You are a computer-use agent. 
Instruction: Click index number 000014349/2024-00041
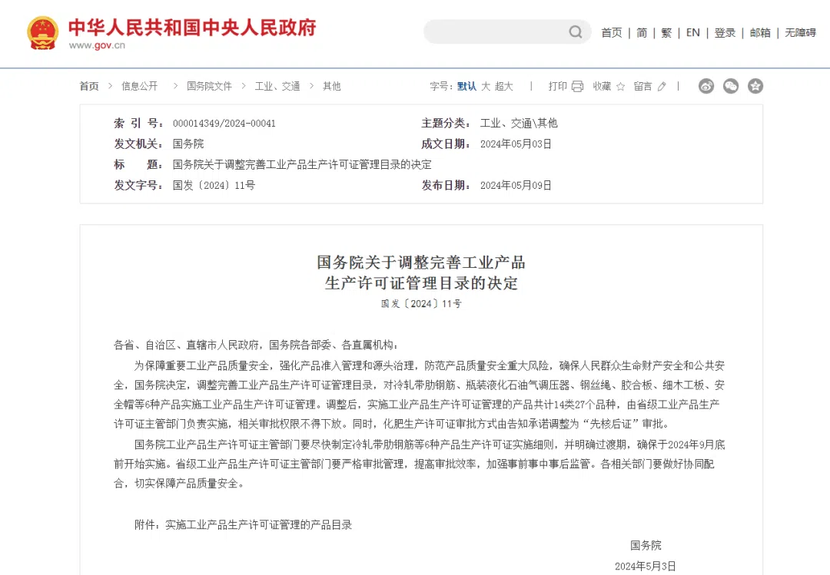(224, 124)
